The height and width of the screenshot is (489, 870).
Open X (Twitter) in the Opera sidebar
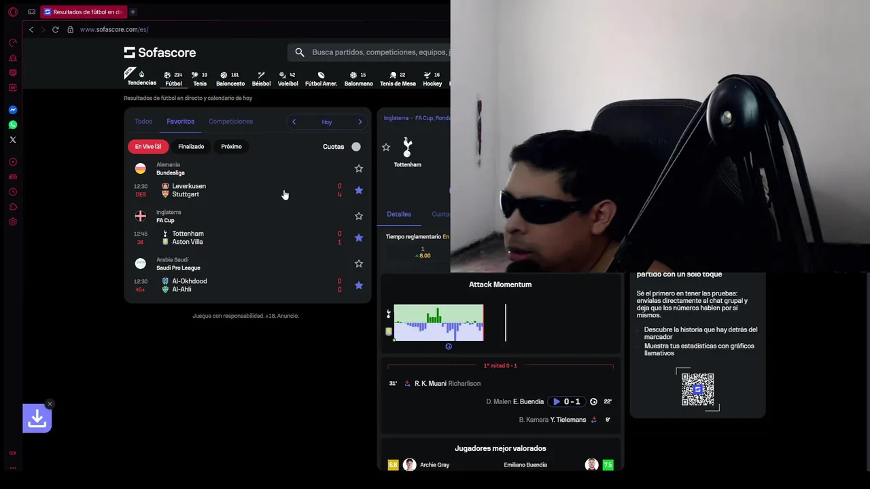click(12, 140)
